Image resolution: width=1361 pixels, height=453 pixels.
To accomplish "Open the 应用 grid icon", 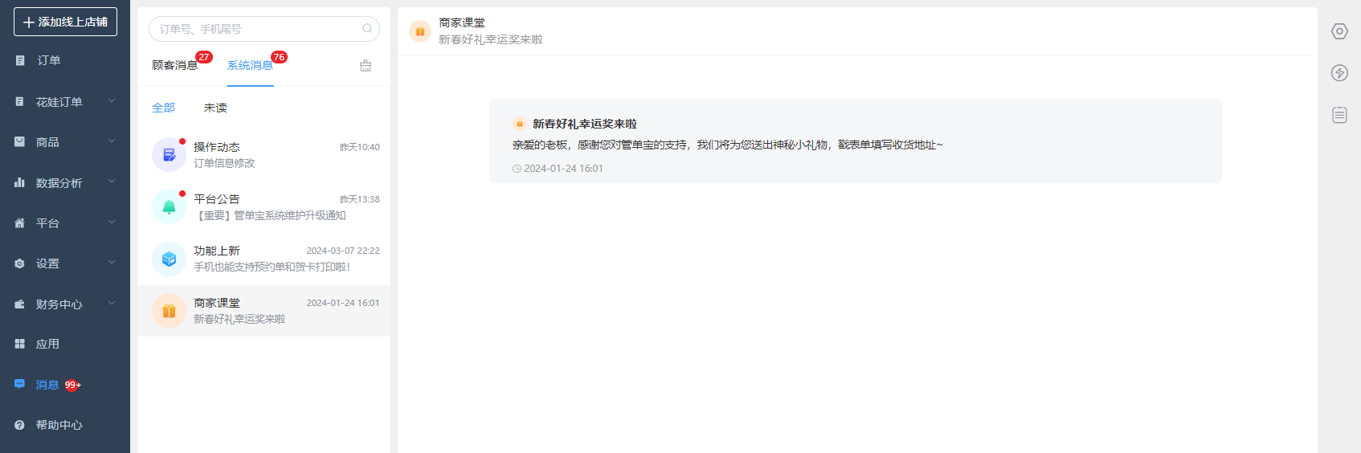I will (x=20, y=344).
